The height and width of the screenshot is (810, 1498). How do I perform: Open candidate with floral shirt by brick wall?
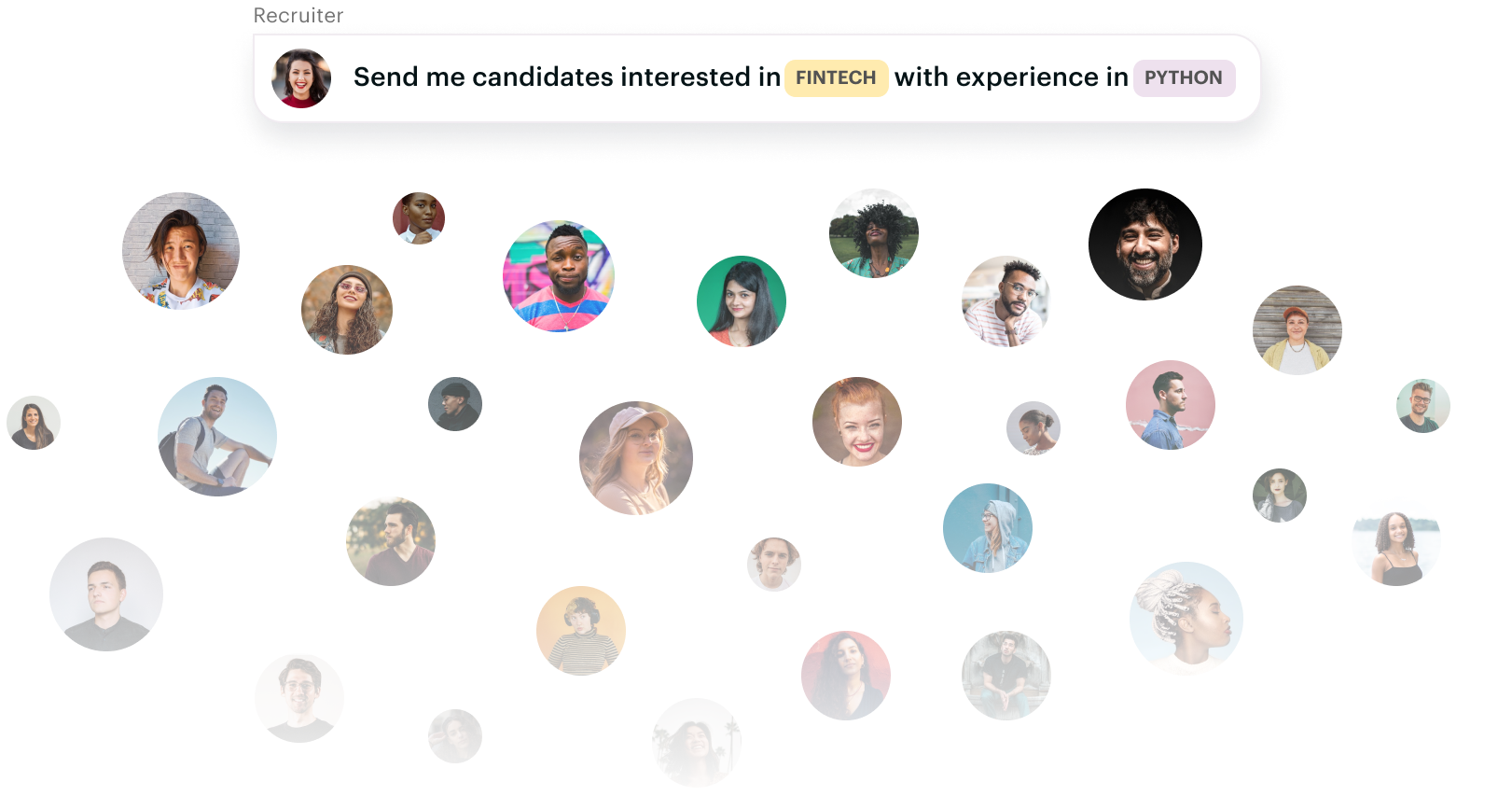[x=181, y=252]
